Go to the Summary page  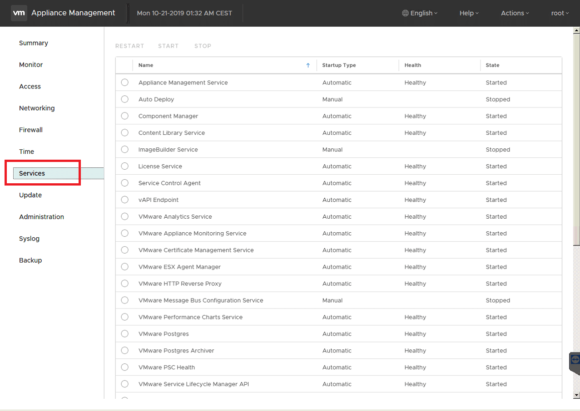click(34, 43)
